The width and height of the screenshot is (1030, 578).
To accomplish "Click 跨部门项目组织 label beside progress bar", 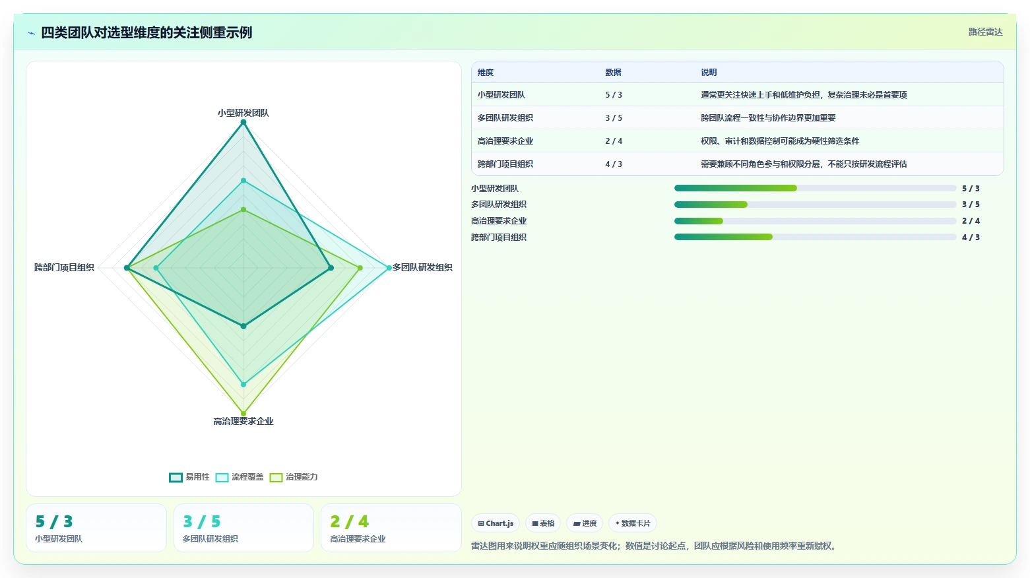I will (499, 238).
